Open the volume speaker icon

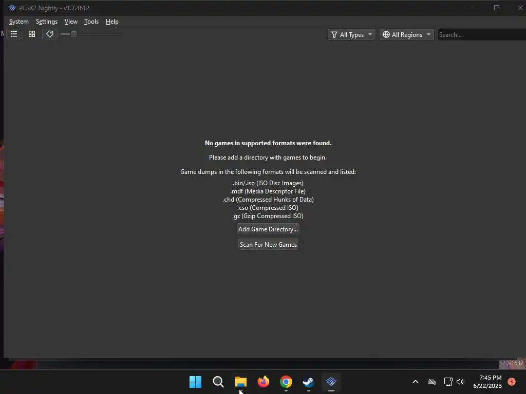click(x=460, y=382)
